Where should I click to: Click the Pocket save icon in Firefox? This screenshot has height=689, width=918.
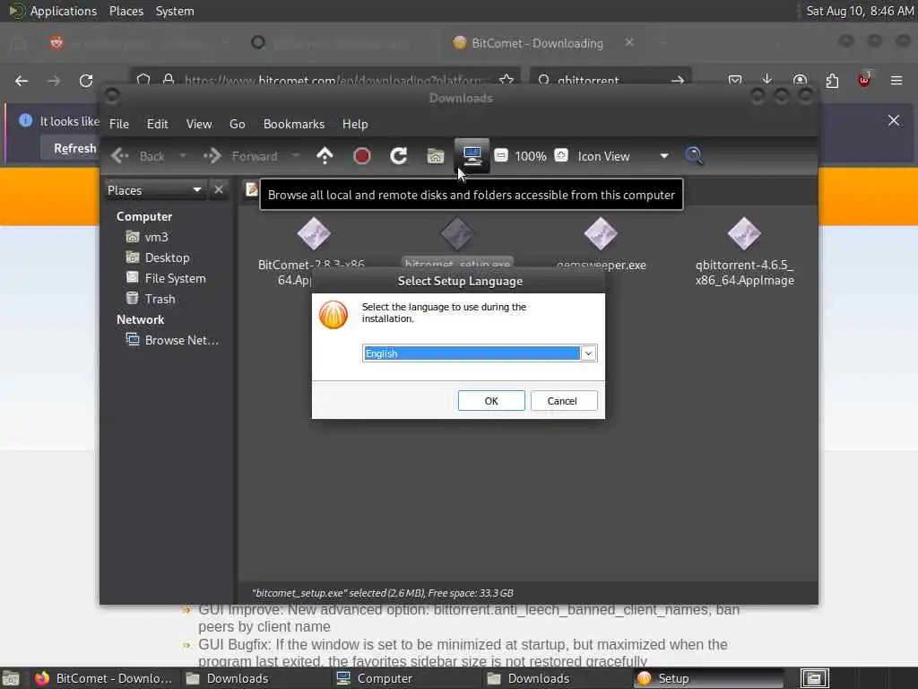point(735,80)
